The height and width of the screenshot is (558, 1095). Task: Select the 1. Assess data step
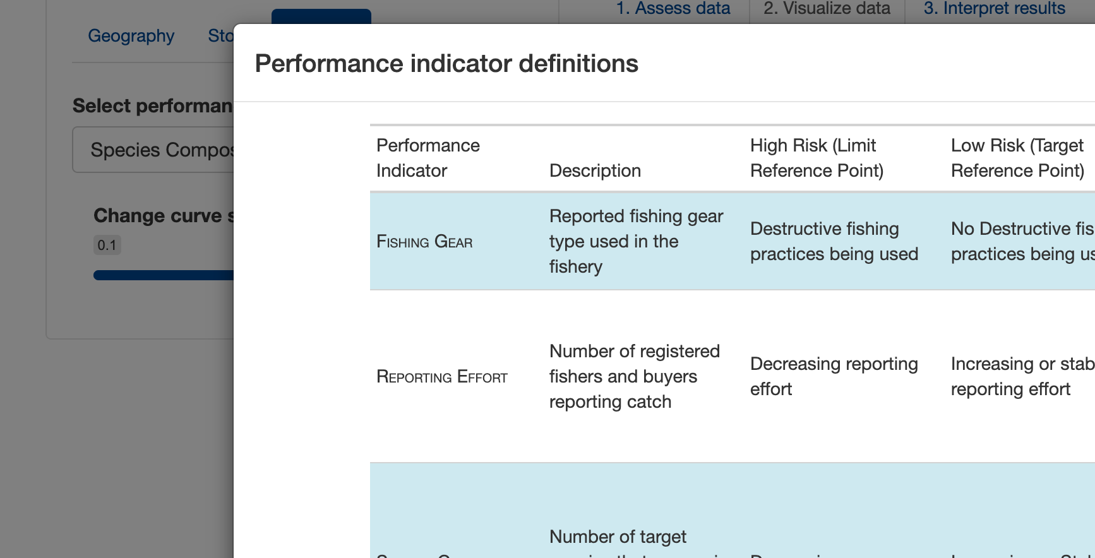coord(673,8)
